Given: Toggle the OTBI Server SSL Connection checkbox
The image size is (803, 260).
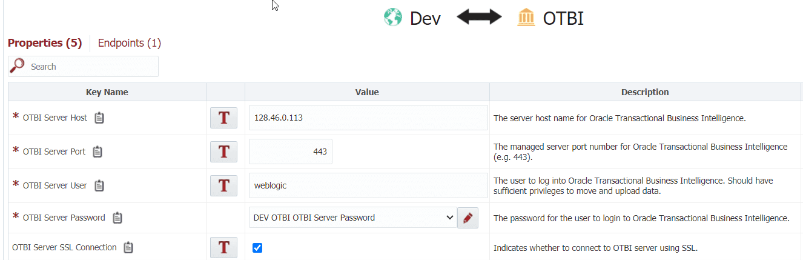Looking at the screenshot, I should (x=257, y=247).
